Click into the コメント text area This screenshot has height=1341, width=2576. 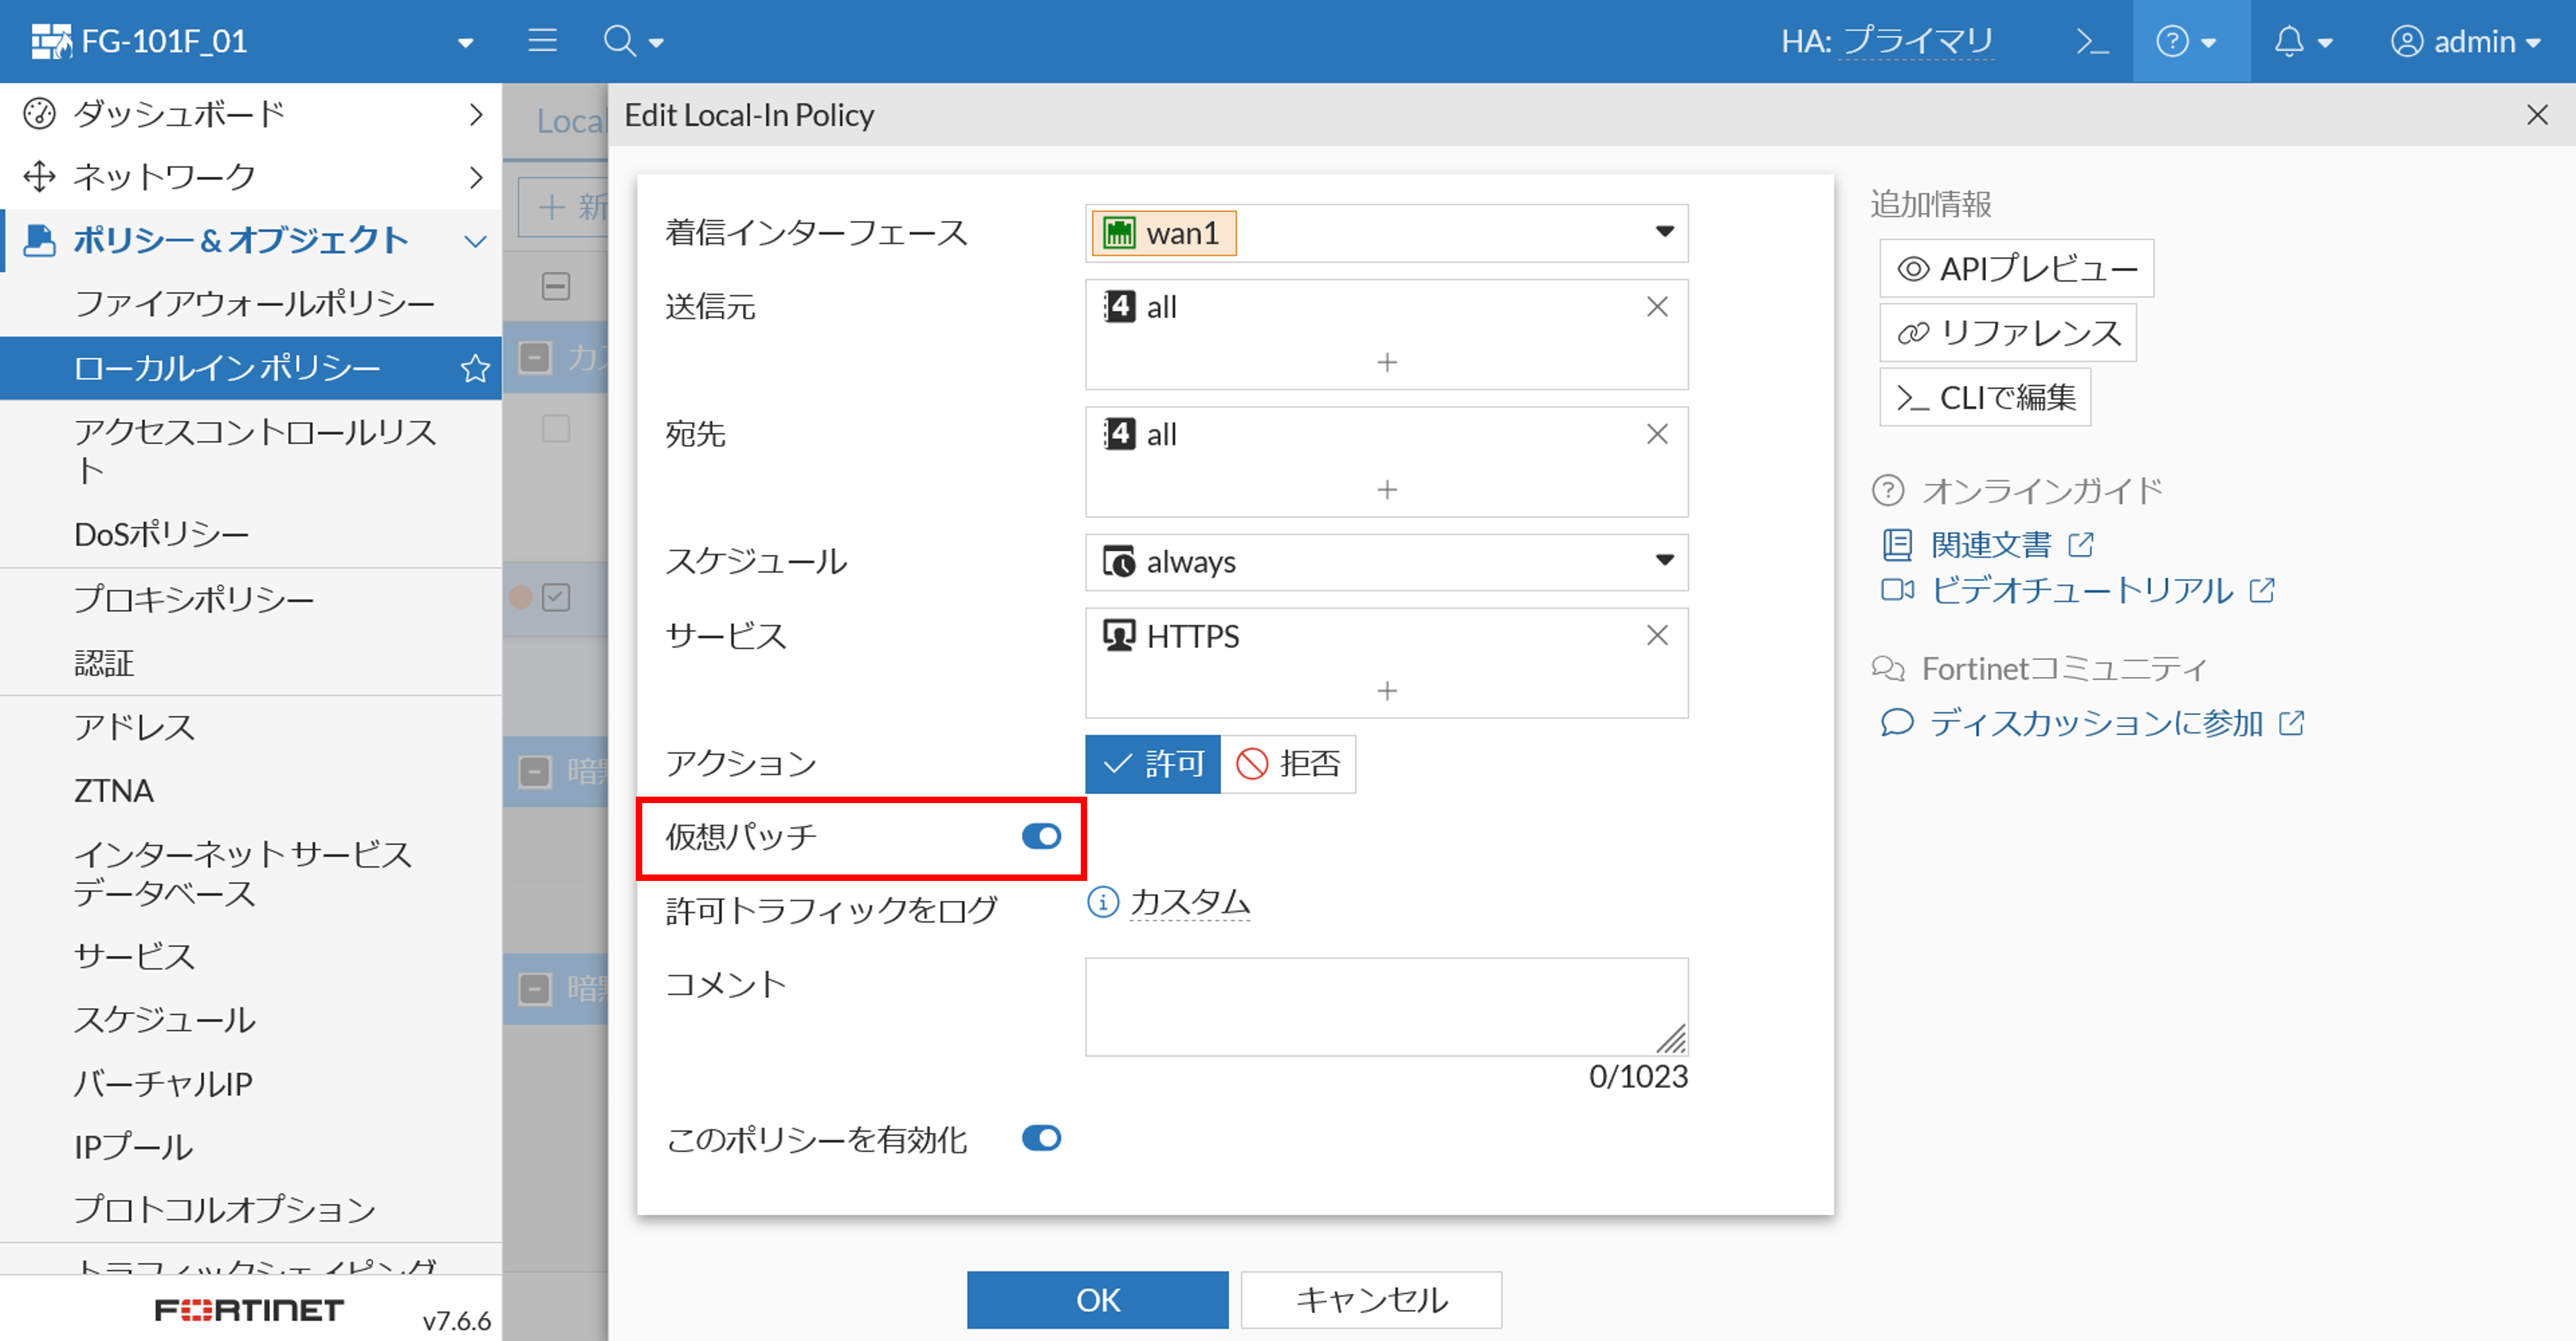tap(1386, 1006)
